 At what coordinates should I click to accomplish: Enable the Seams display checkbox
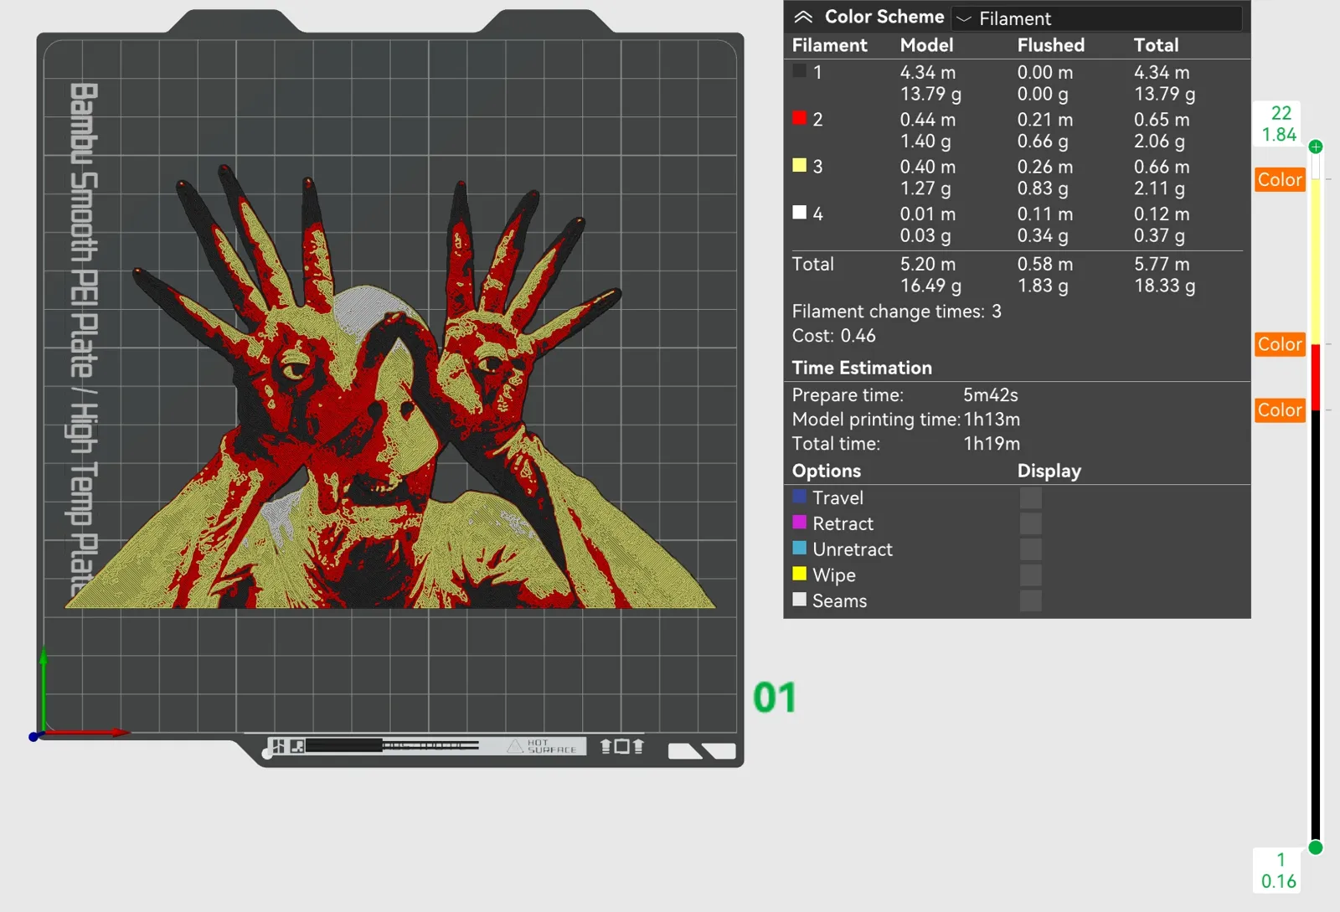click(1031, 600)
